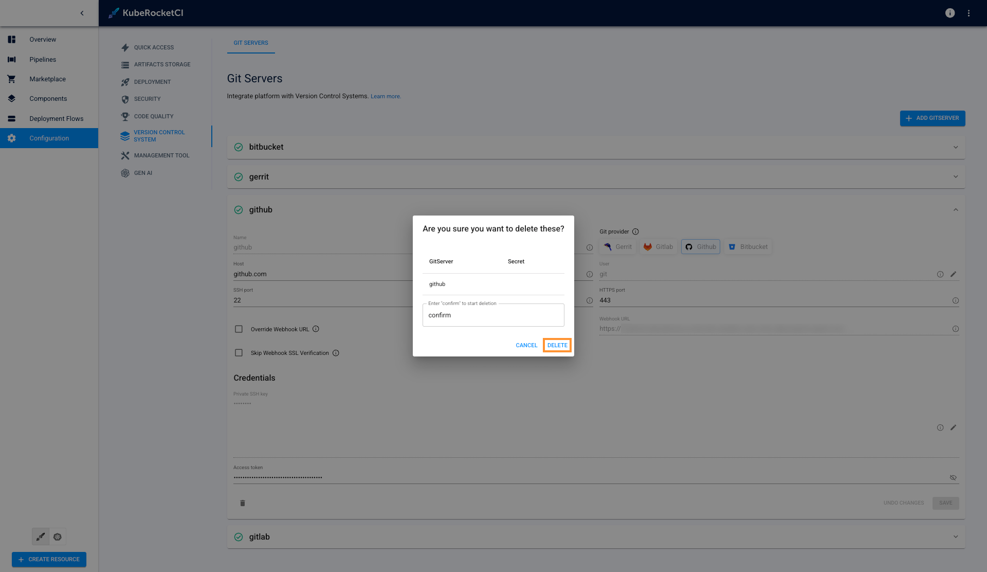
Task: Expand the gerrit git server row
Action: 955,177
